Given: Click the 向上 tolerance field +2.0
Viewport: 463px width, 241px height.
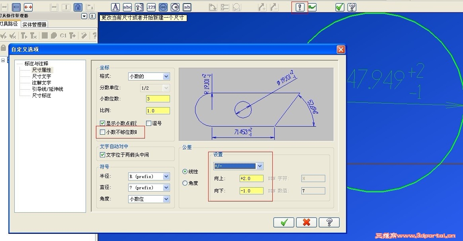Looking at the screenshot, I should pyautogui.click(x=252, y=178).
